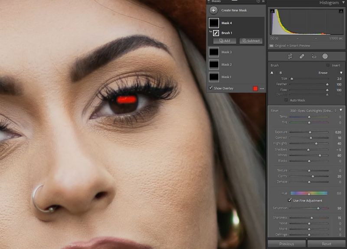Toggle Use Fine Adjustment checkbox
This screenshot has width=347, height=249.
(290, 200)
